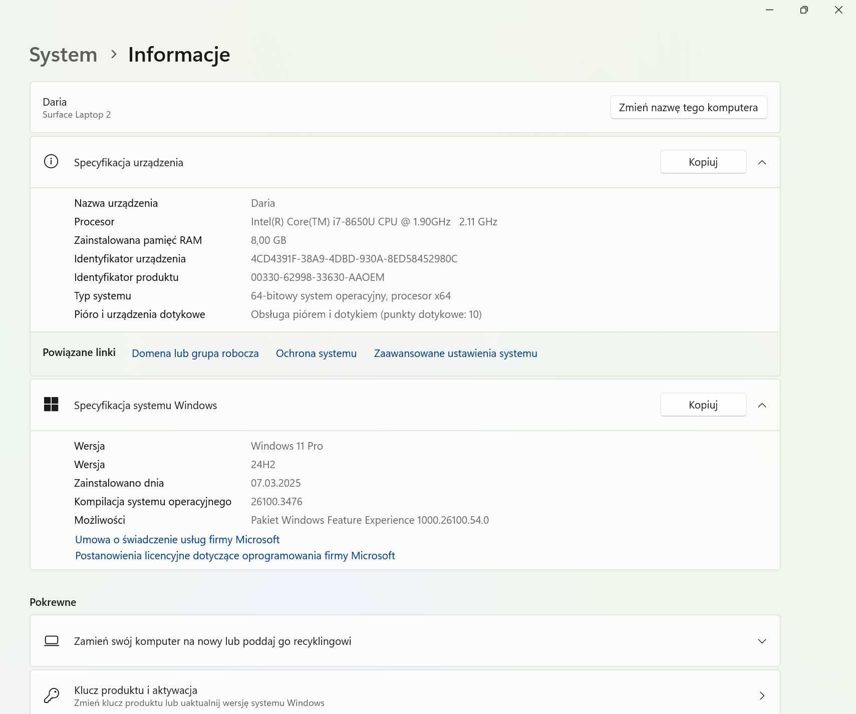This screenshot has height=714, width=856.
Task: Click the info icon beside Specyfikacja urządzenia
Action: pyautogui.click(x=51, y=162)
